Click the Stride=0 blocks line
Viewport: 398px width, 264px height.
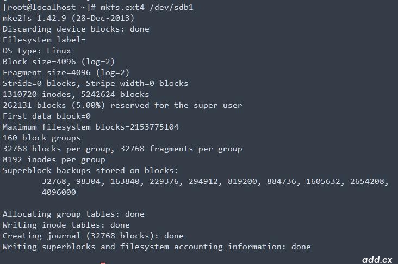coord(96,83)
